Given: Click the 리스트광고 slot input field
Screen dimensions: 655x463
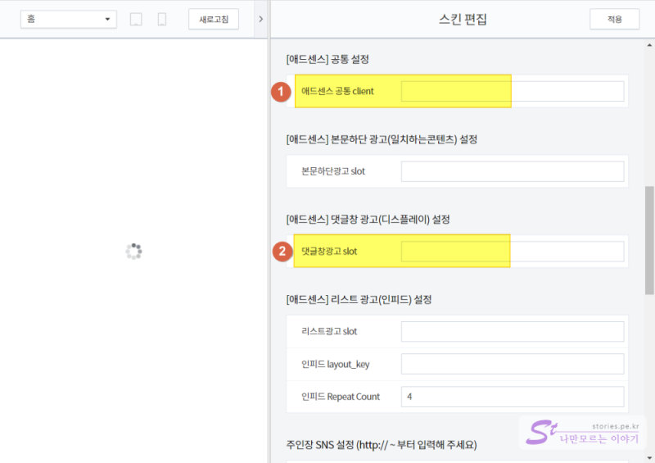Looking at the screenshot, I should 513,331.
